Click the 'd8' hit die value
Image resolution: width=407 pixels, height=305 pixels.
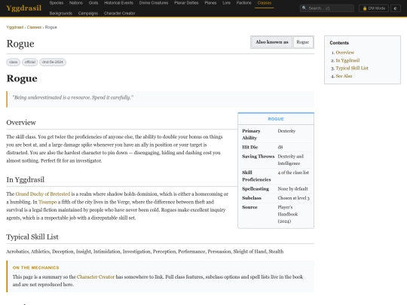280,147
